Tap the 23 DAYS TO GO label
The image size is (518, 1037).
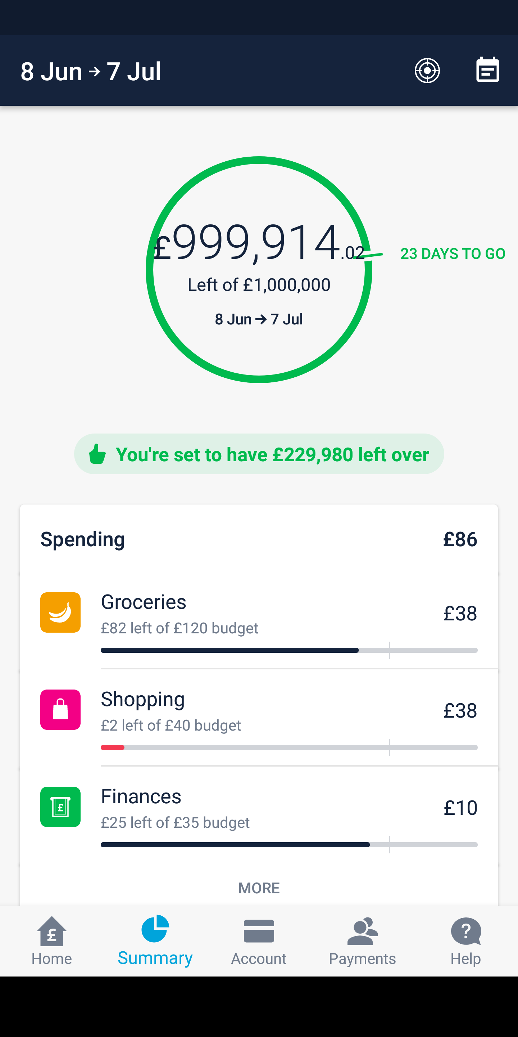click(453, 253)
